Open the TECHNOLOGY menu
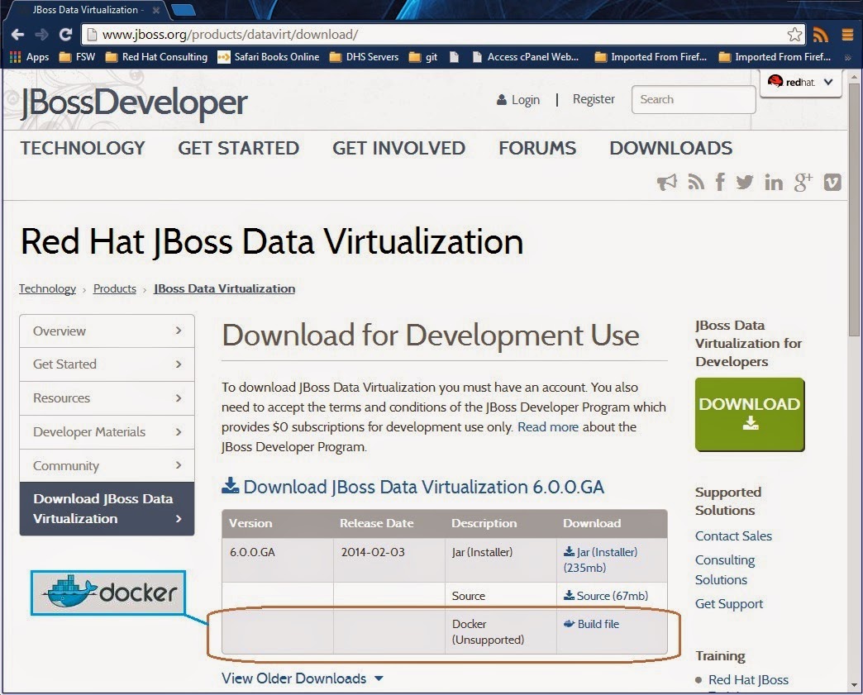The width and height of the screenshot is (863, 695). 83,147
